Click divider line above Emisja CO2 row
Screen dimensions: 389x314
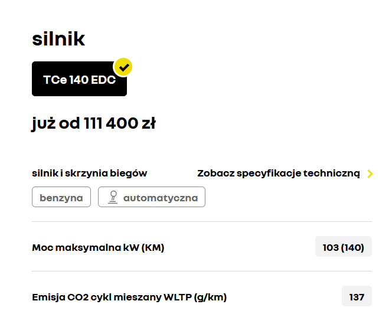point(202,272)
